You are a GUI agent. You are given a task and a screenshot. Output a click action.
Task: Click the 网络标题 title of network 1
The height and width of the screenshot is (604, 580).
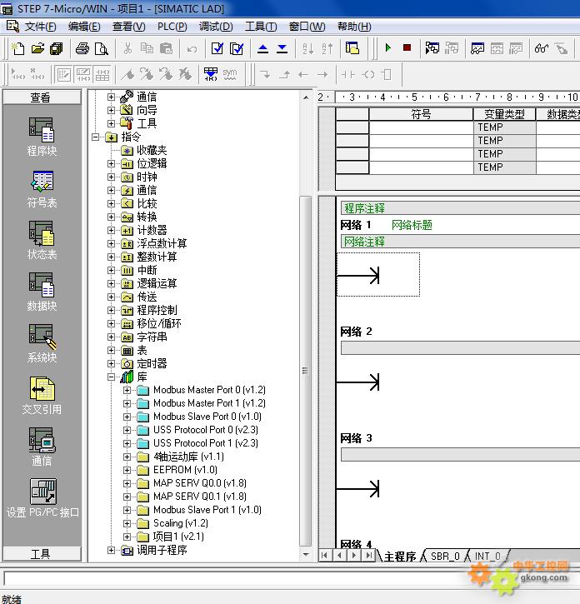[412, 225]
